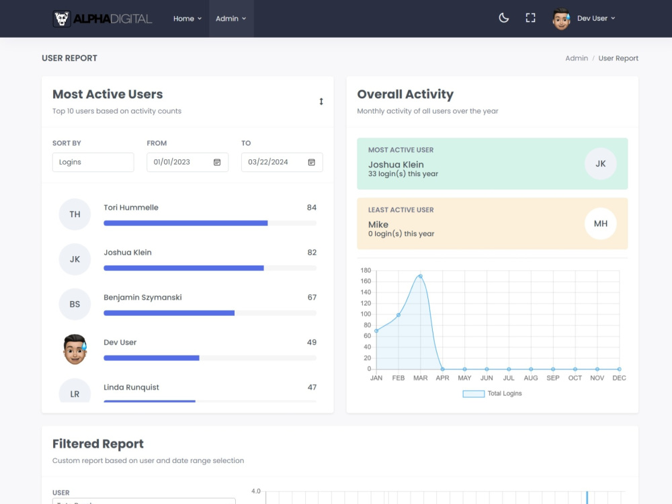Screen dimensions: 672x504
Task: Click the DEC data point on chart
Action: [x=620, y=369]
